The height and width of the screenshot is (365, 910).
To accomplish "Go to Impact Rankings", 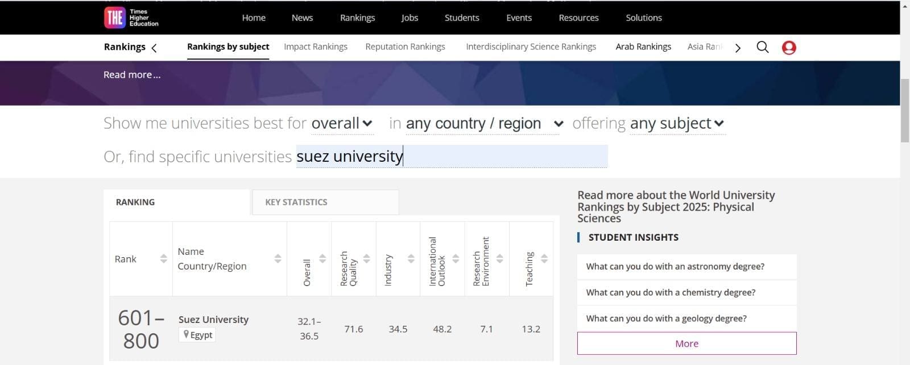I will tap(316, 47).
